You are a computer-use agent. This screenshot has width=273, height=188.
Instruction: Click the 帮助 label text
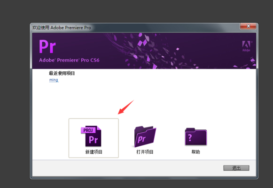tap(195, 152)
